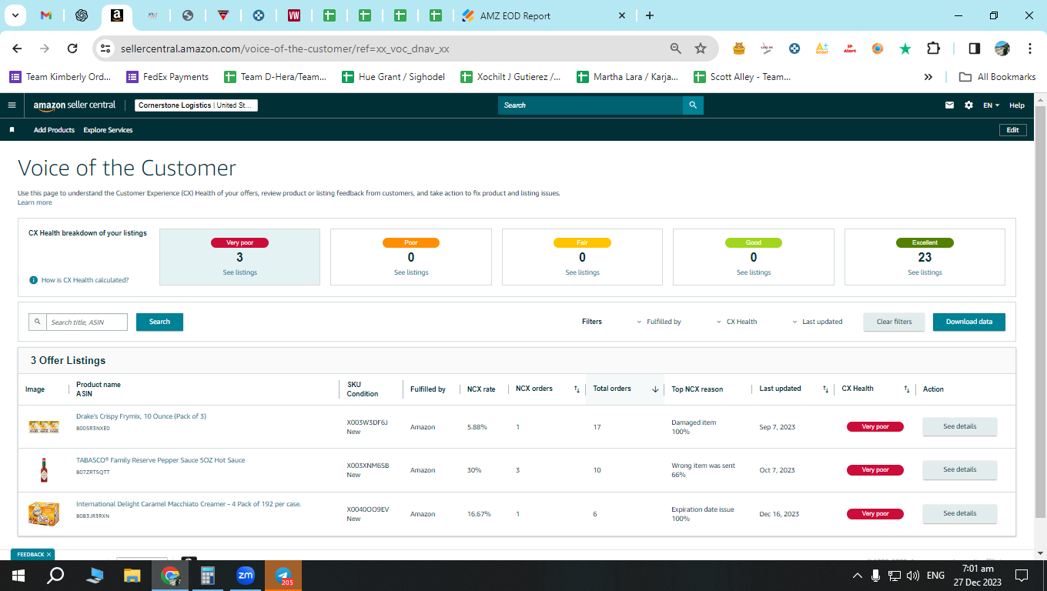Open the FedEx Payments bookmark
The image size is (1047, 591).
(x=168, y=77)
